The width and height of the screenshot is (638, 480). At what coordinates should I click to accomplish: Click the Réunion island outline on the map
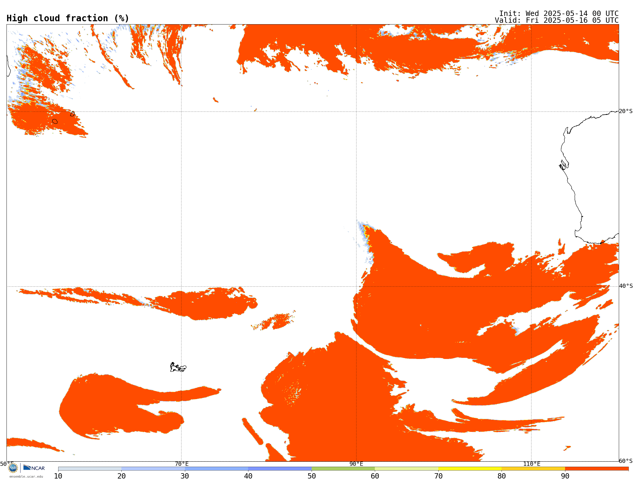(x=55, y=121)
